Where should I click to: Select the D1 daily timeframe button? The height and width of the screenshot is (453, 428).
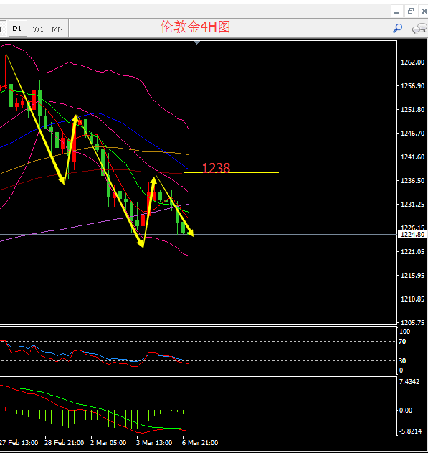pos(17,29)
